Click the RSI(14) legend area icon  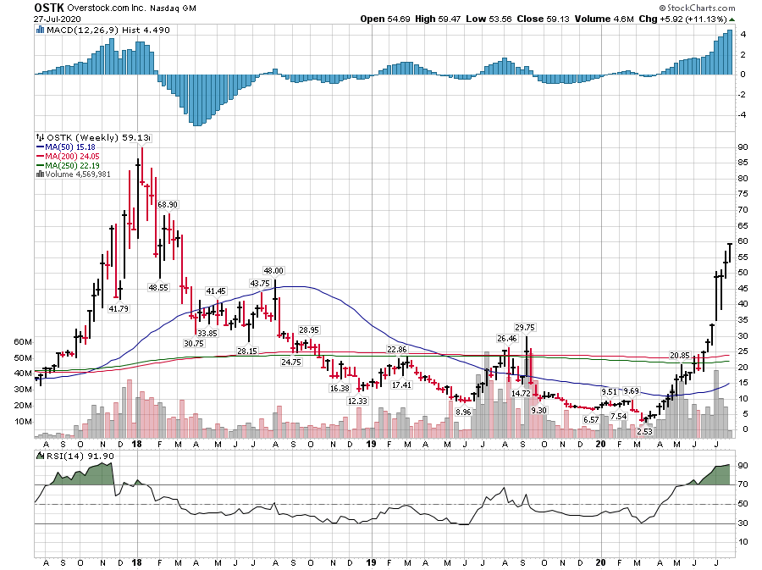tap(40, 455)
